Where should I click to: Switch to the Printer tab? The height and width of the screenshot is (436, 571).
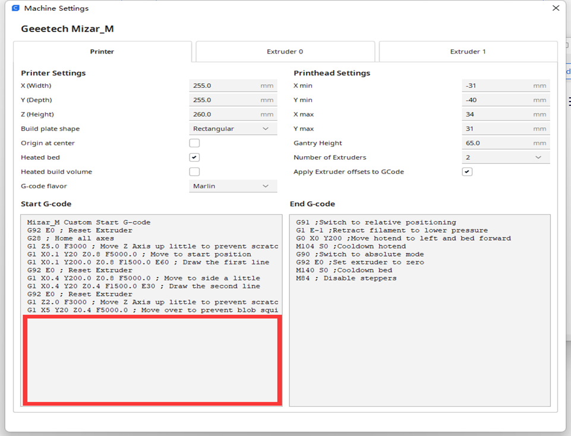(x=102, y=52)
